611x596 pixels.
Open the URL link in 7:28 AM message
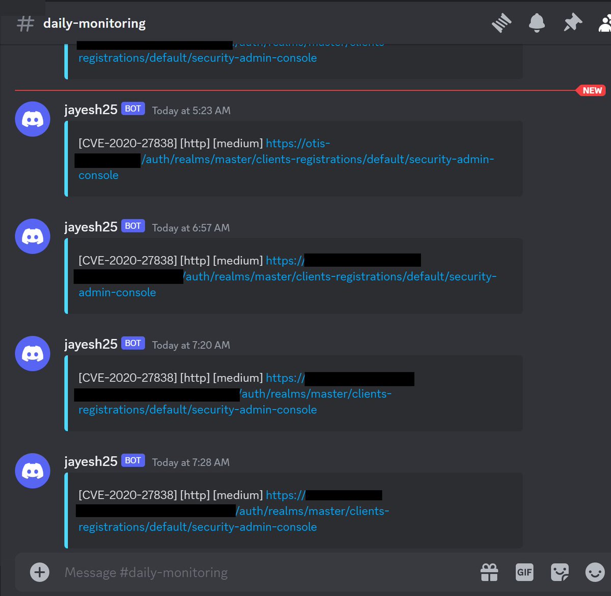pyautogui.click(x=233, y=511)
